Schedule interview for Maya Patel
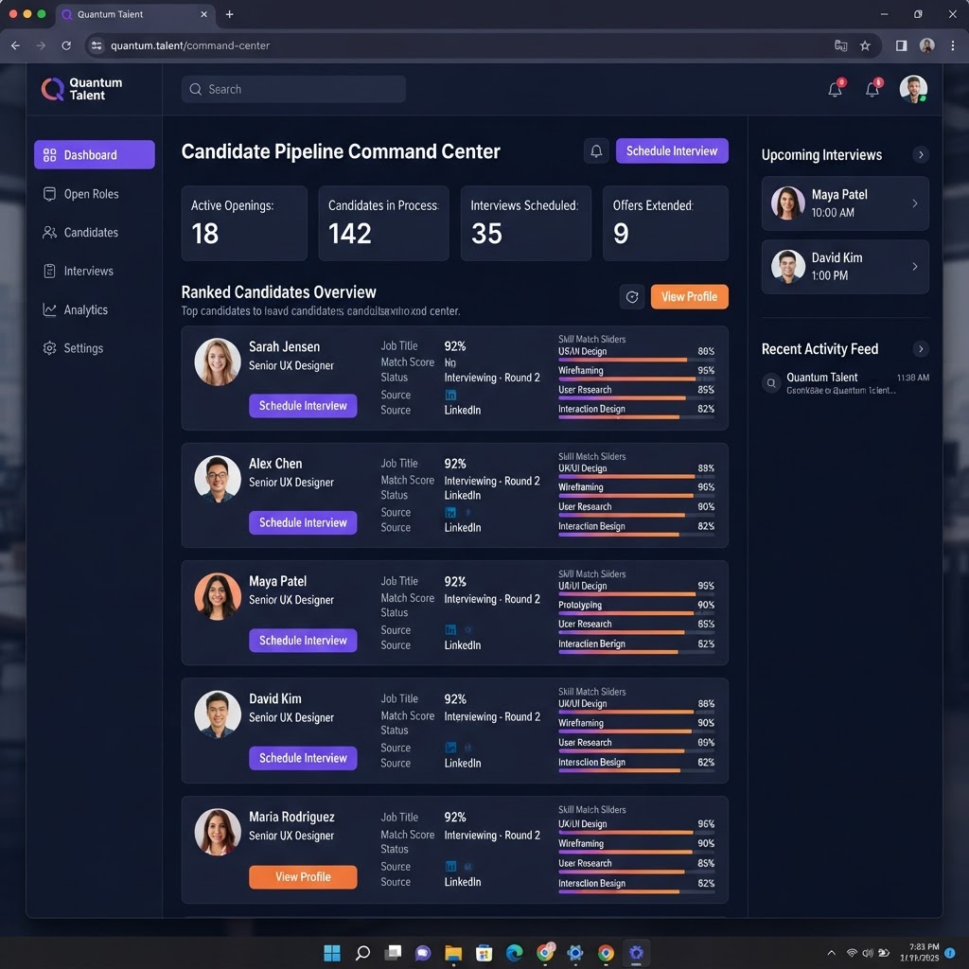Screen dimensions: 969x969 point(303,641)
